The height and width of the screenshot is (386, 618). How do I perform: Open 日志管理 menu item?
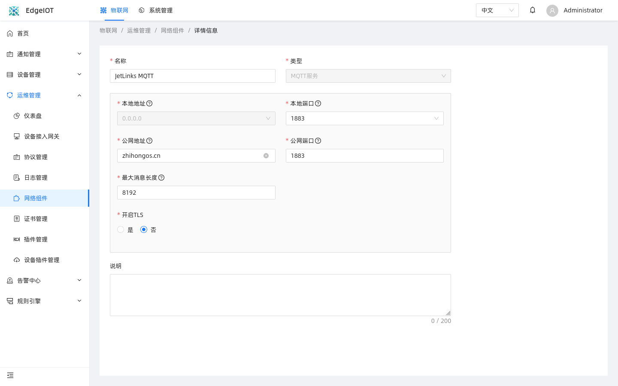[45, 178]
